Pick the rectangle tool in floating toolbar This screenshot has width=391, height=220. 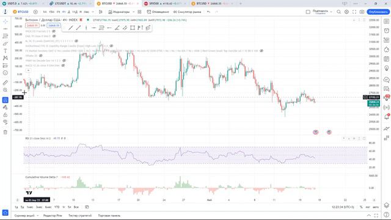pyautogui.click(x=133, y=28)
